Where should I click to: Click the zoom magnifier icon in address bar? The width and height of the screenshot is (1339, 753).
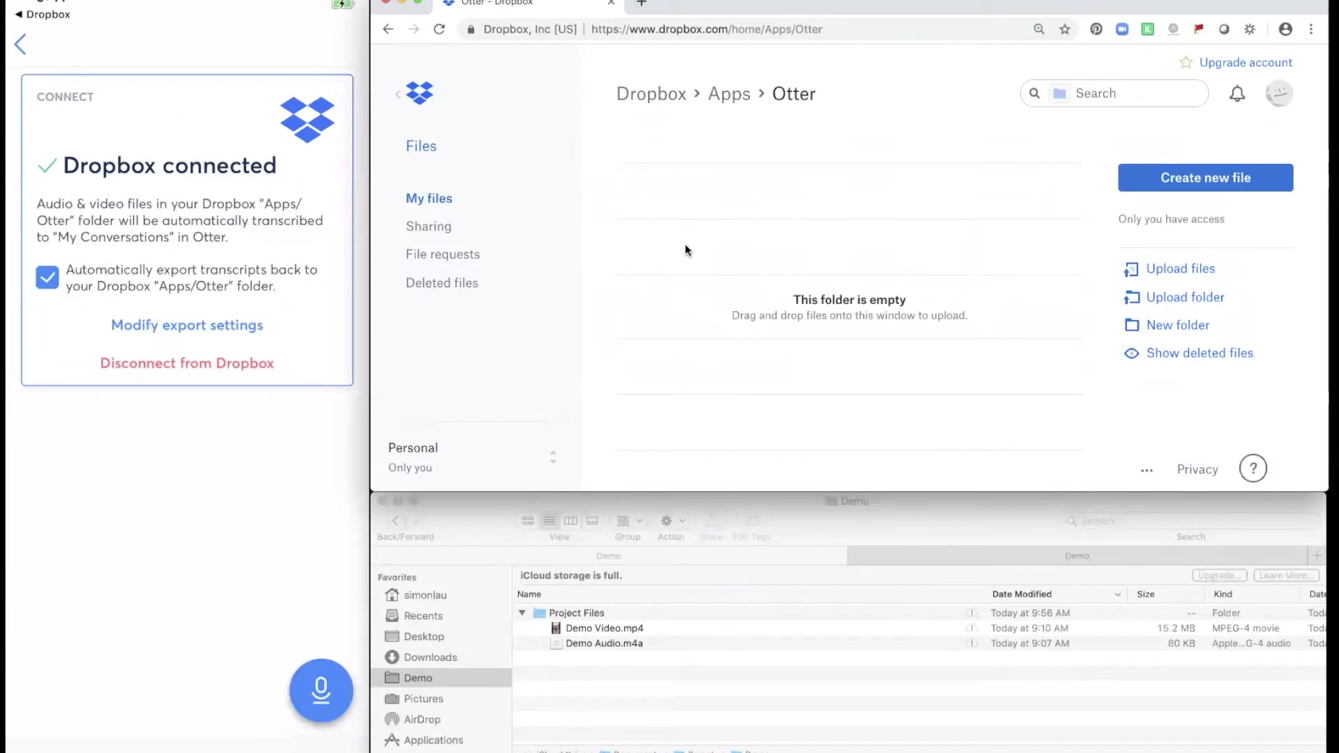click(1039, 29)
